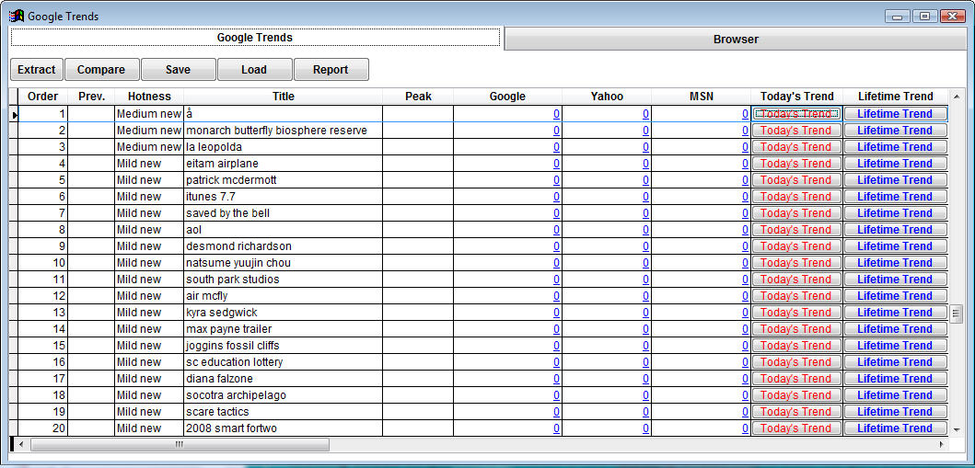Click the Title column header
This screenshot has width=975, height=468.
pyautogui.click(x=283, y=97)
